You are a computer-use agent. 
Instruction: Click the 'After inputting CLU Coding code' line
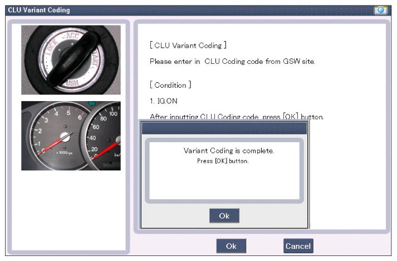tap(237, 117)
